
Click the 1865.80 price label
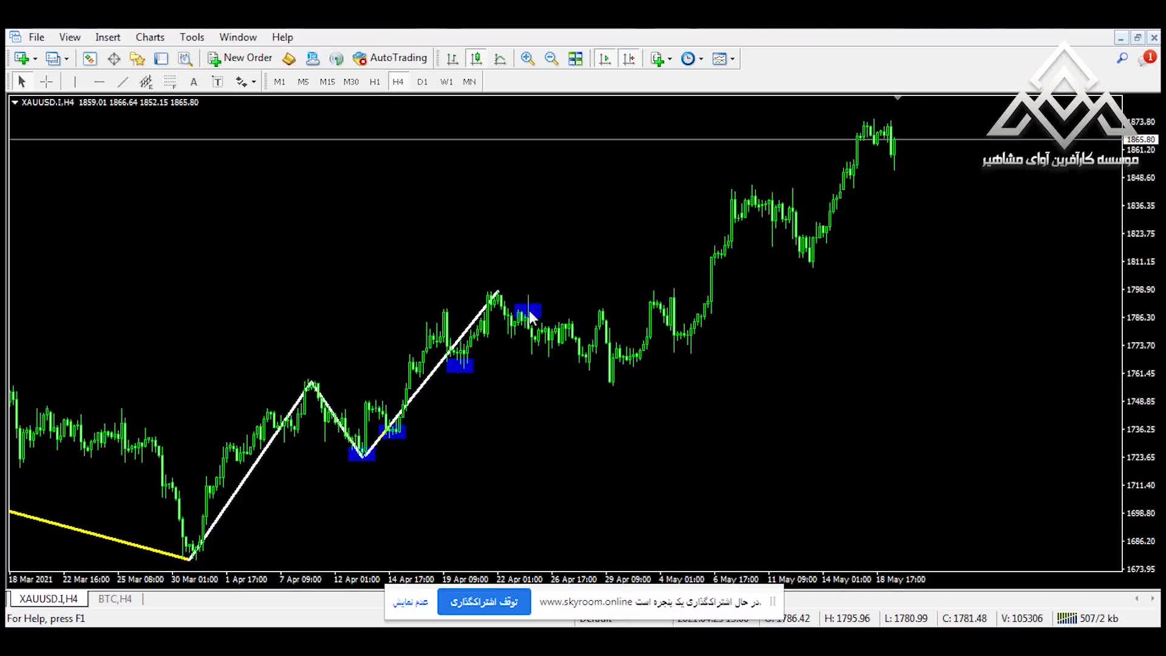pos(1140,140)
